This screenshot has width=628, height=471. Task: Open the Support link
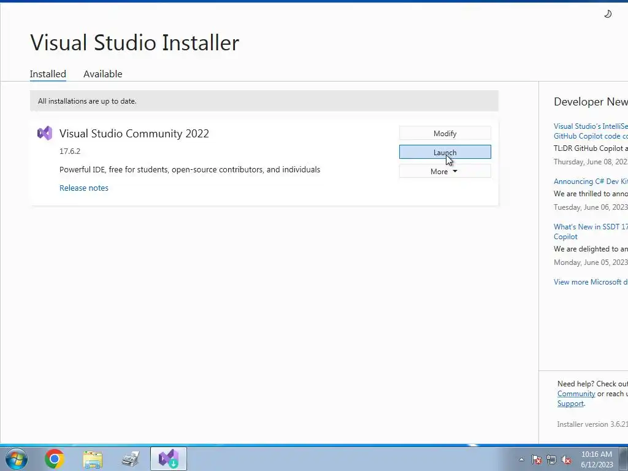click(570, 404)
